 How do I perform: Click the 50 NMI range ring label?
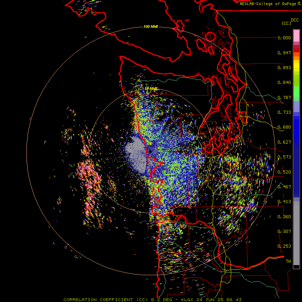[x=151, y=89]
